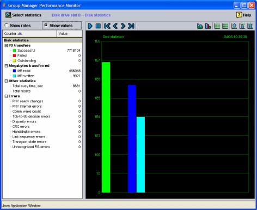Collapse the Megabytes transferred group
The height and width of the screenshot is (210, 257).
tap(6, 66)
